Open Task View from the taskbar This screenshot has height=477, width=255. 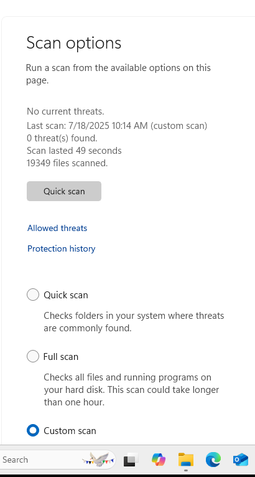tap(131, 460)
